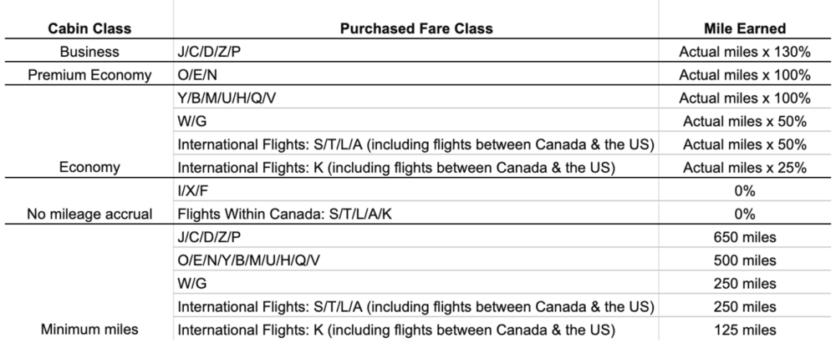Select the Economy cabin class cell
This screenshot has height=343, width=836.
89,132
